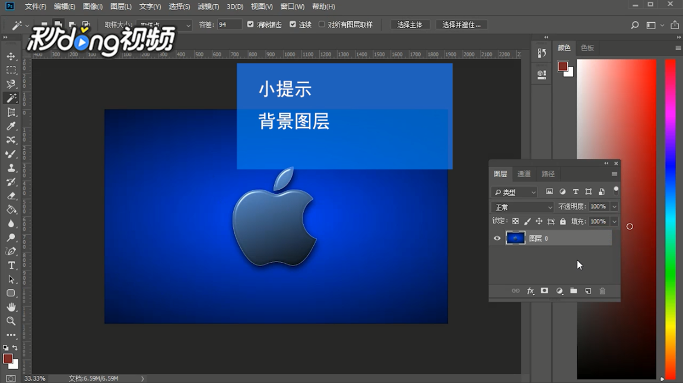Toggle lock all padlock icon
The image size is (683, 383).
coord(563,221)
